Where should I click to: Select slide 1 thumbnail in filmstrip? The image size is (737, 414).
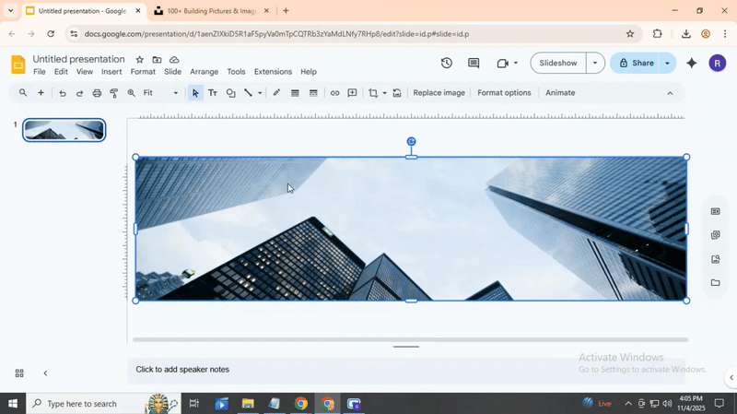(64, 130)
